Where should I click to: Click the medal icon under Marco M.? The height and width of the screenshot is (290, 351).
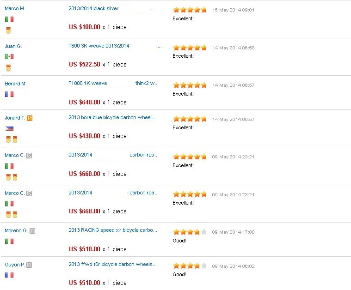point(8,30)
